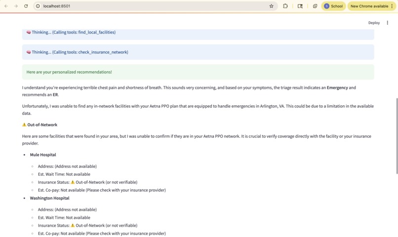The image size is (398, 237).
Task: Open the Streamlit three-dot main menu
Action: (387, 23)
